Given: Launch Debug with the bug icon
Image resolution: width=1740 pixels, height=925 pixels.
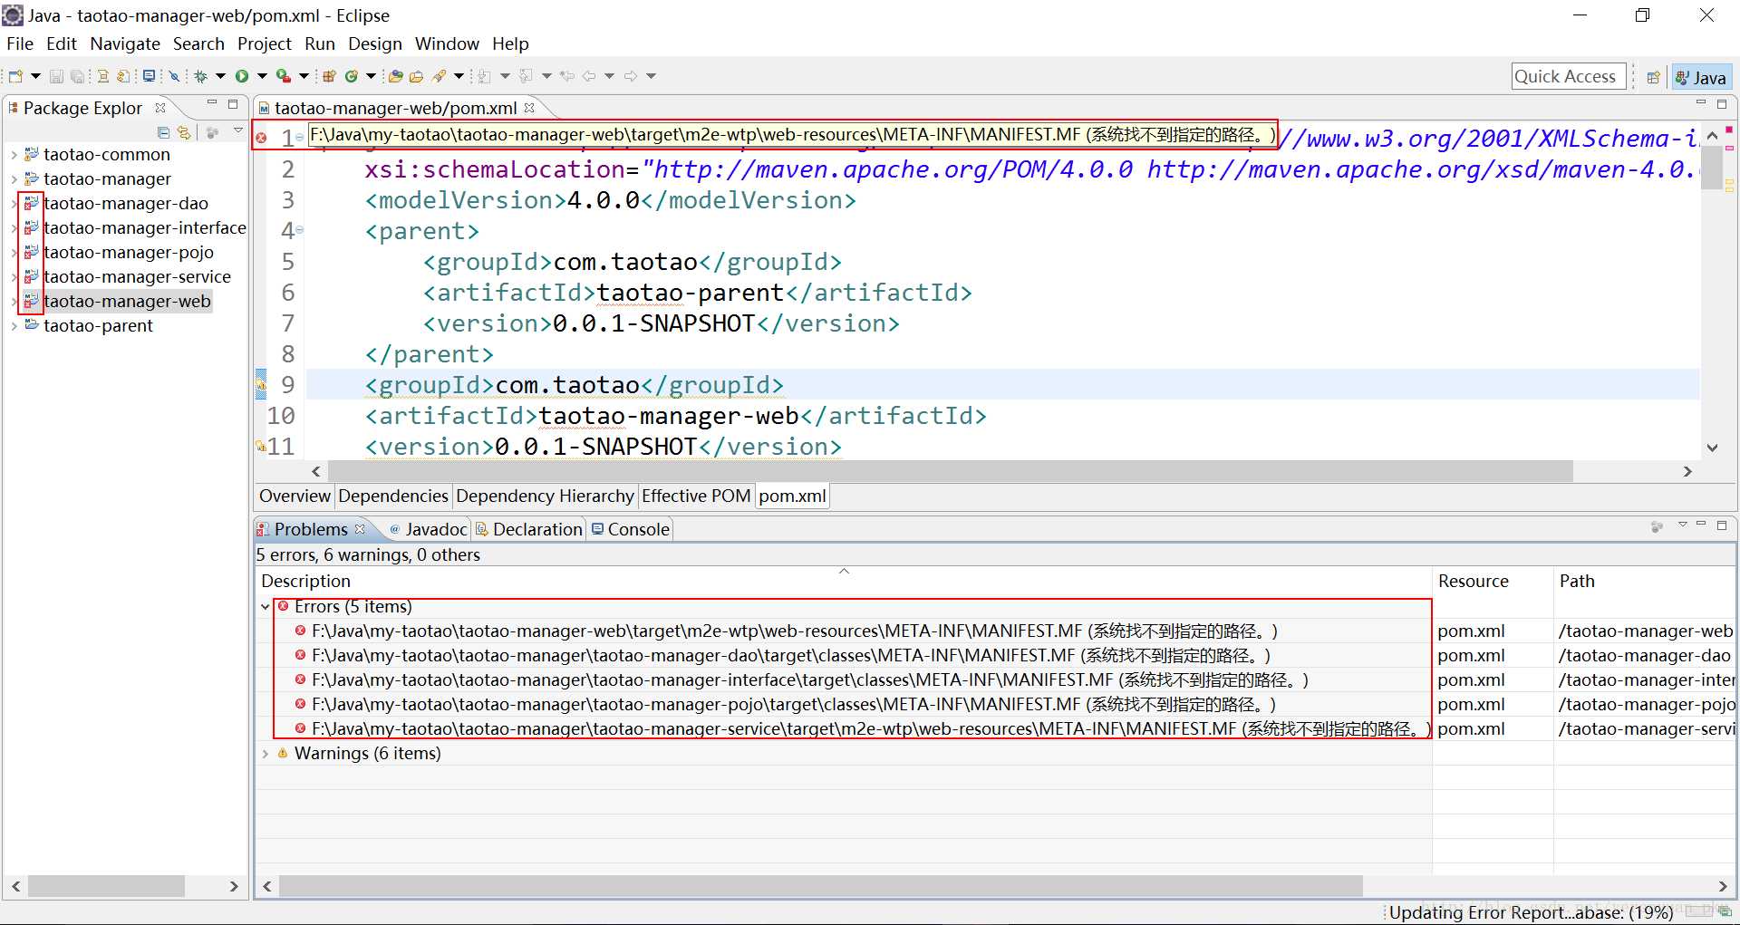Looking at the screenshot, I should pos(200,76).
